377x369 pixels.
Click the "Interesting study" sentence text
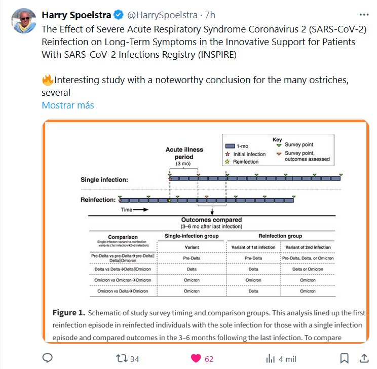[x=172, y=80]
